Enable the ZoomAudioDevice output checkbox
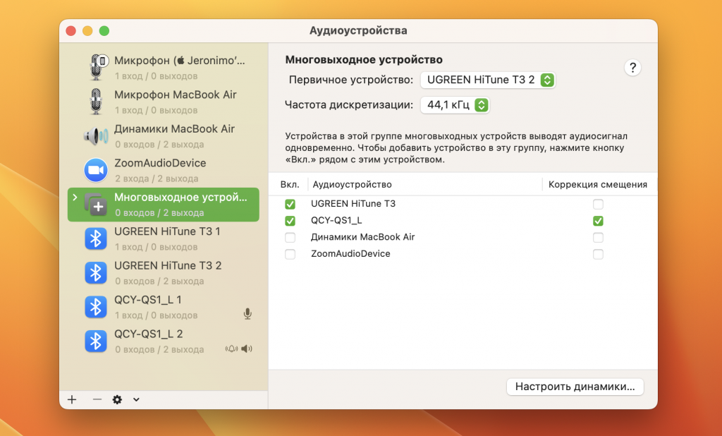The height and width of the screenshot is (436, 722). [x=290, y=254]
